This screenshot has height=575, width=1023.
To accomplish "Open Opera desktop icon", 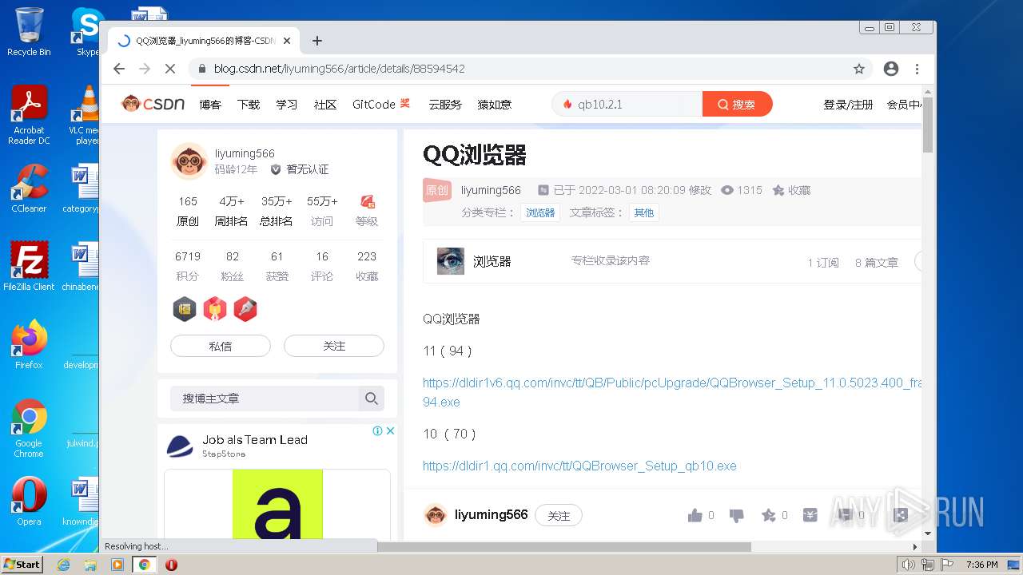I will (x=29, y=502).
